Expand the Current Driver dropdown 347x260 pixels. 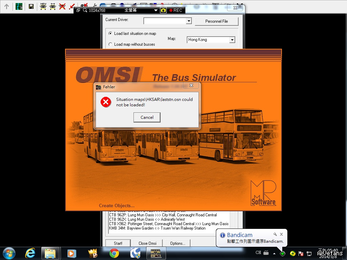(188, 21)
